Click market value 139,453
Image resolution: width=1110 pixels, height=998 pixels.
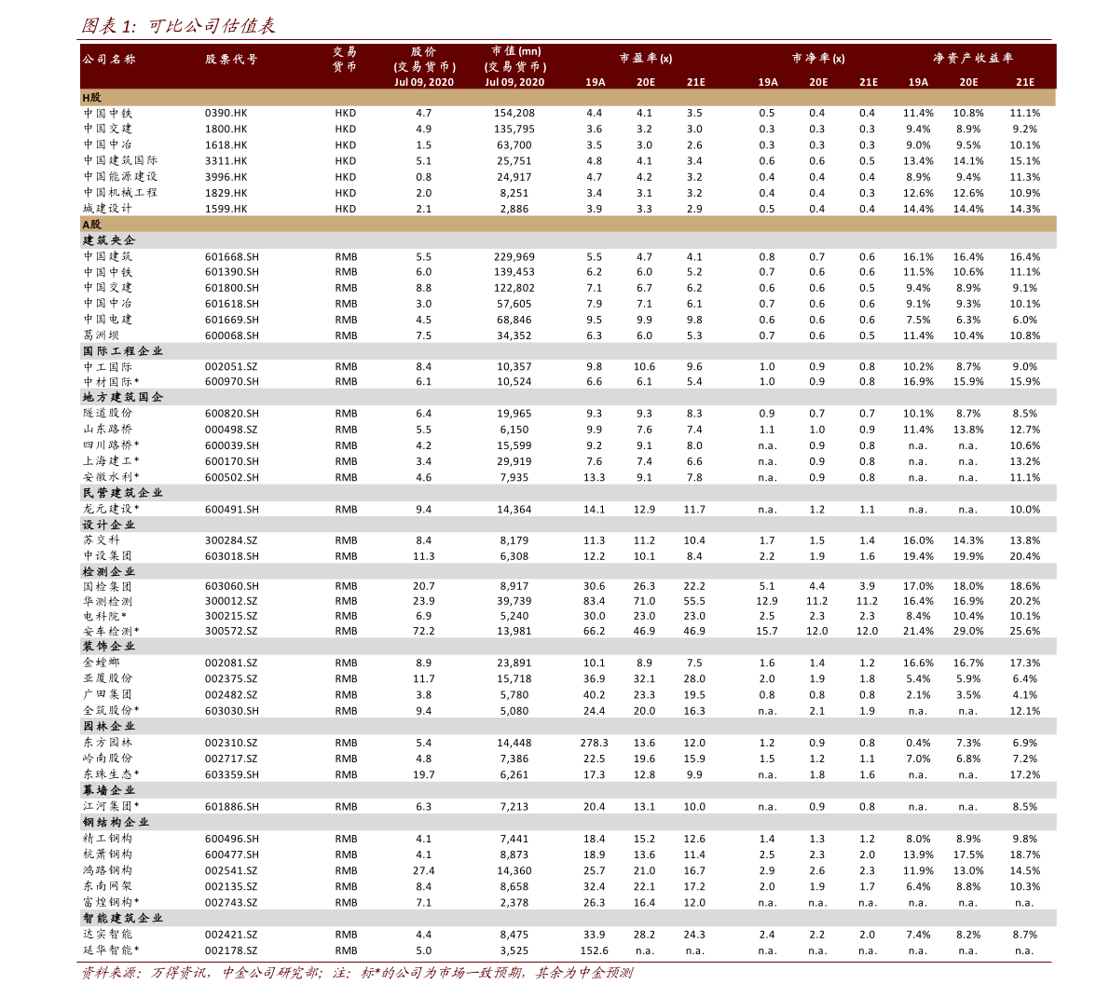pos(514,272)
